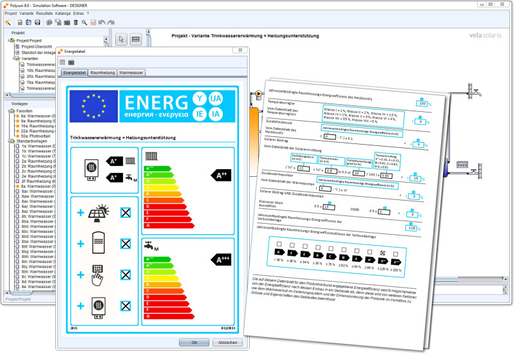Select the pointer arrow tool

(121, 39)
